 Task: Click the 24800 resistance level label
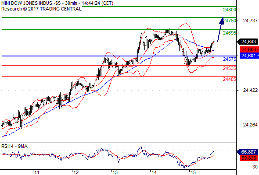230,10
